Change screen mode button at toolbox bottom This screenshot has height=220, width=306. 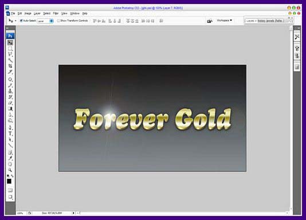(x=10, y=197)
